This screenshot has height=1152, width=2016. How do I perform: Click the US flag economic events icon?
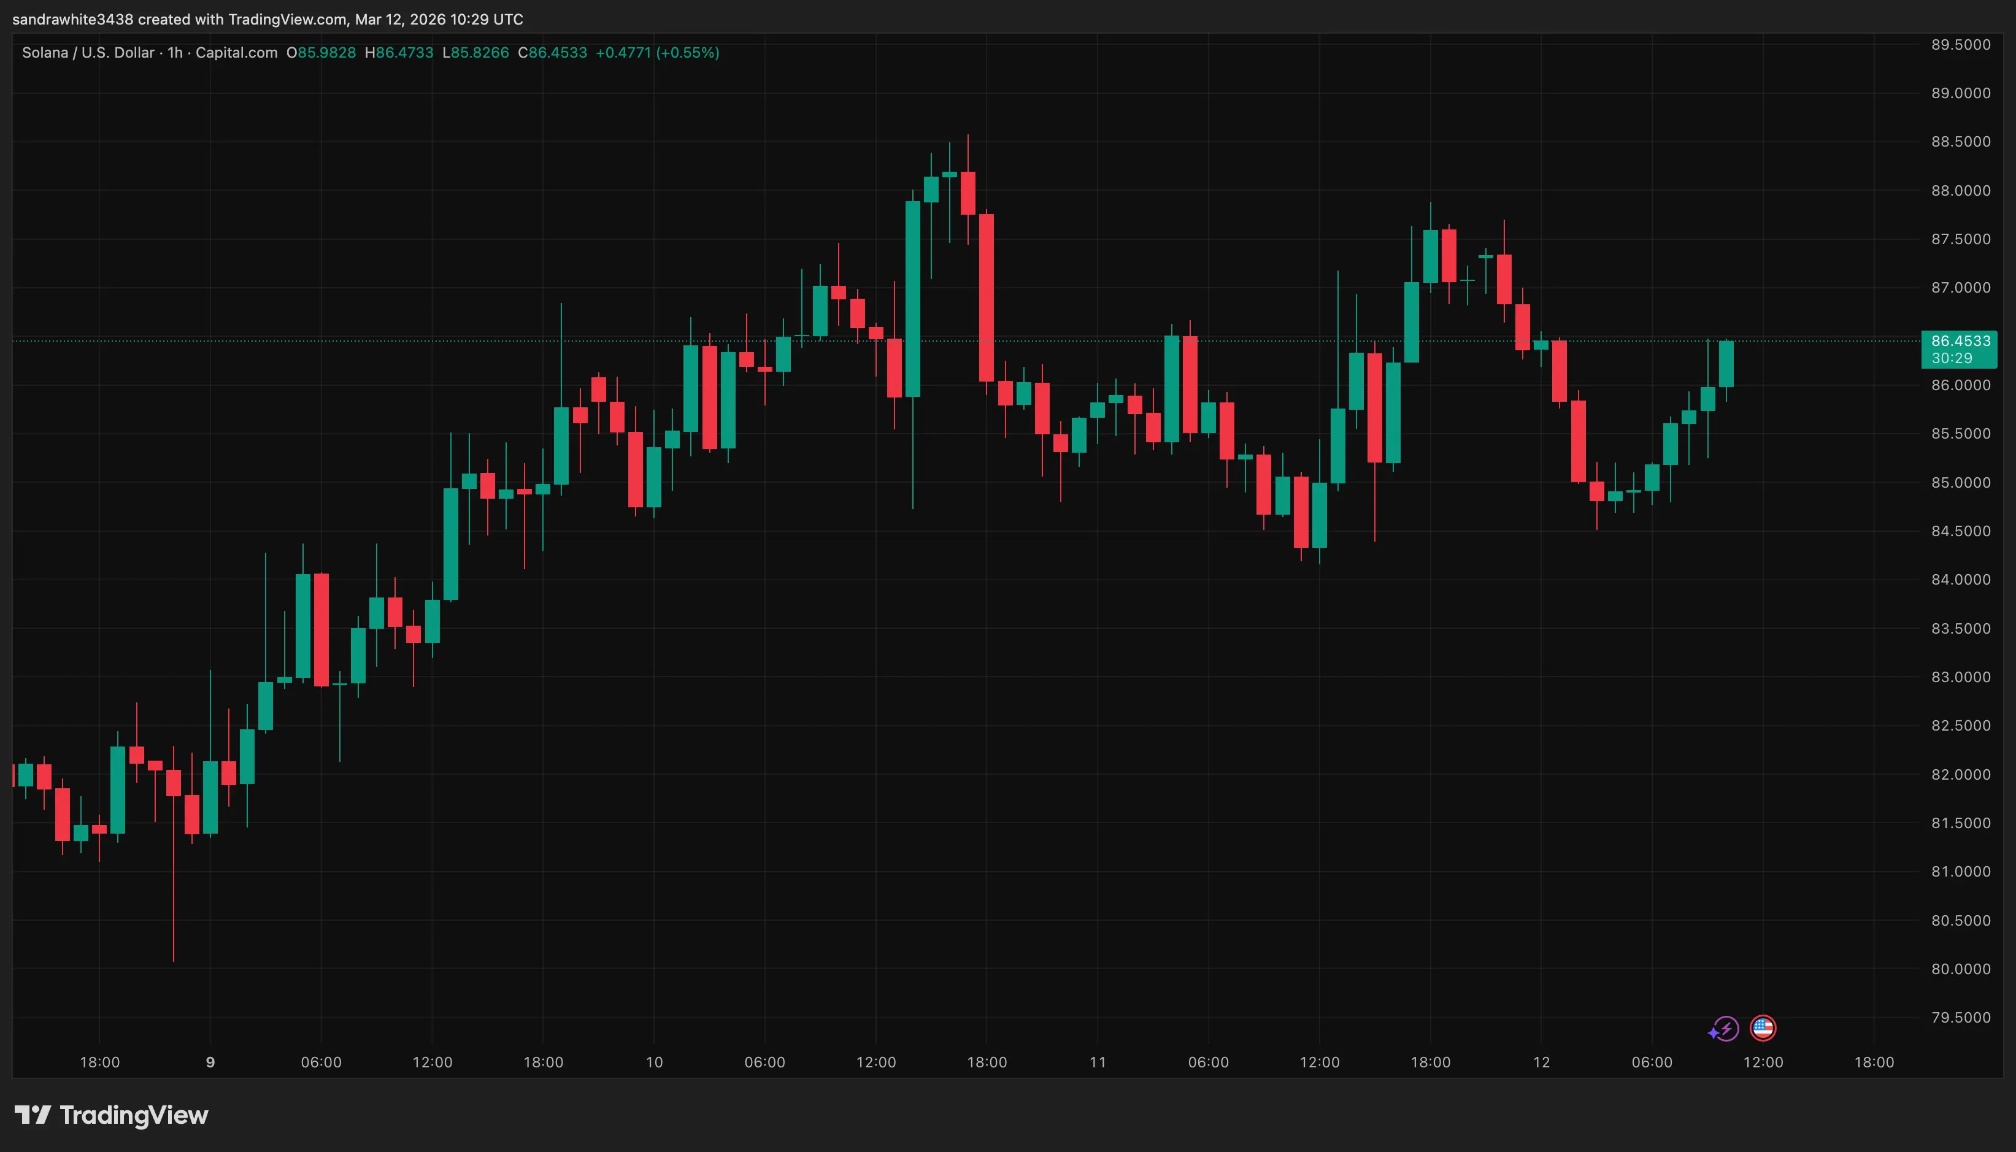[1763, 1029]
